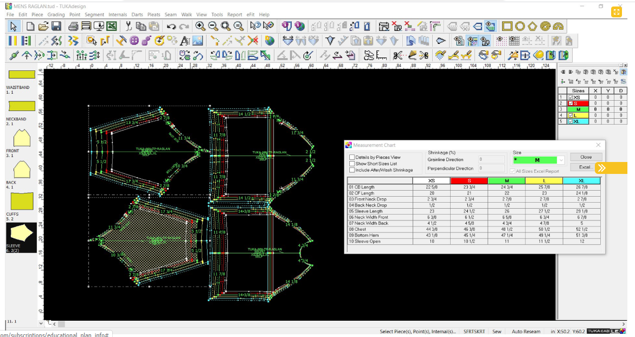Image resolution: width=635 pixels, height=337 pixels.
Task: Select the rectangle shape tool icon
Action: 507,26
